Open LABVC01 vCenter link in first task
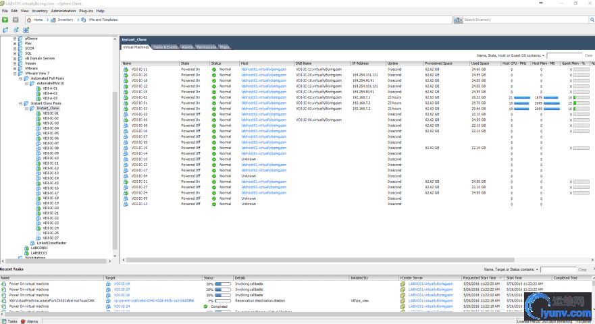Viewport: 595px width, 324px height. pos(430,283)
